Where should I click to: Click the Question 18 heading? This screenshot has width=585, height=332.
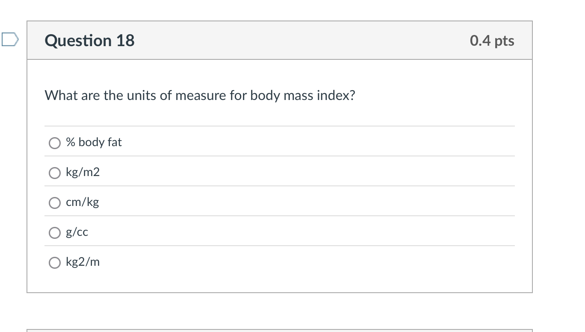point(89,40)
